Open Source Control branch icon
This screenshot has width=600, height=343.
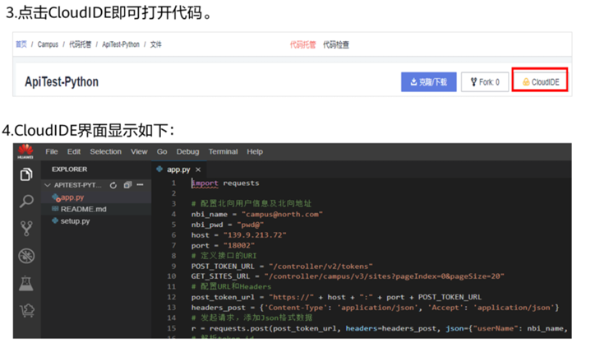pyautogui.click(x=26, y=229)
